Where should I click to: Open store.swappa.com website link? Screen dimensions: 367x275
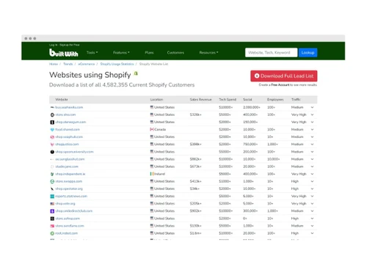pyautogui.click(x=68, y=181)
